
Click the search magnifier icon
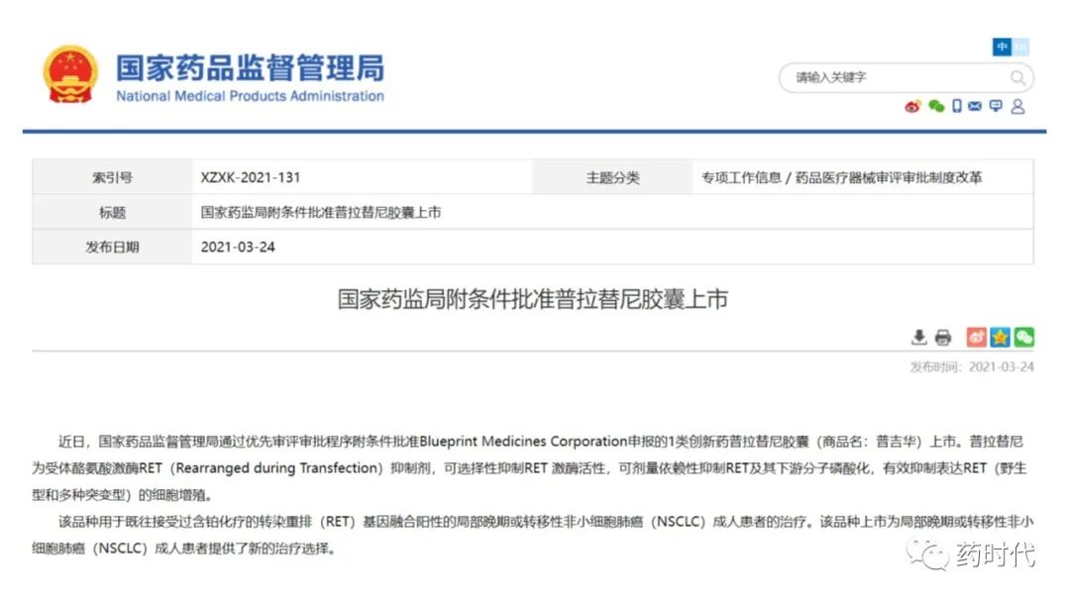pos(1017,77)
